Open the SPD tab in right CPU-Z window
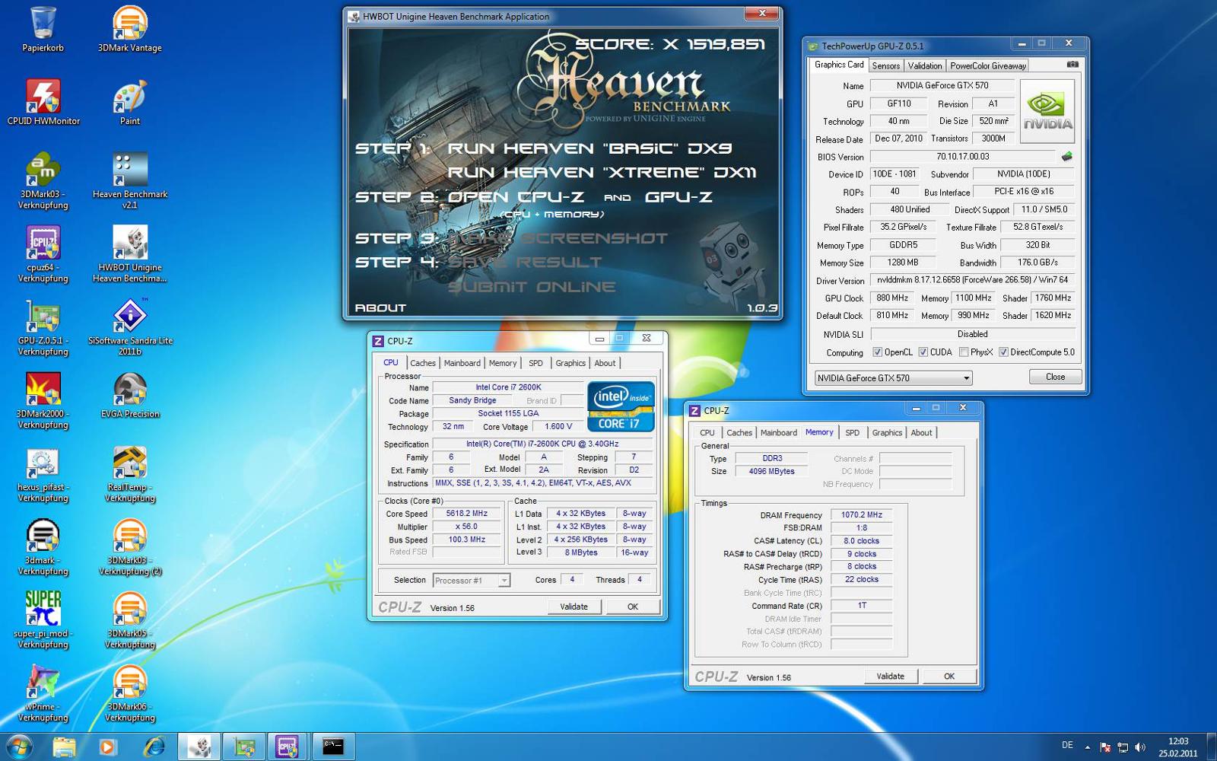Image resolution: width=1217 pixels, height=761 pixels. tap(852, 432)
